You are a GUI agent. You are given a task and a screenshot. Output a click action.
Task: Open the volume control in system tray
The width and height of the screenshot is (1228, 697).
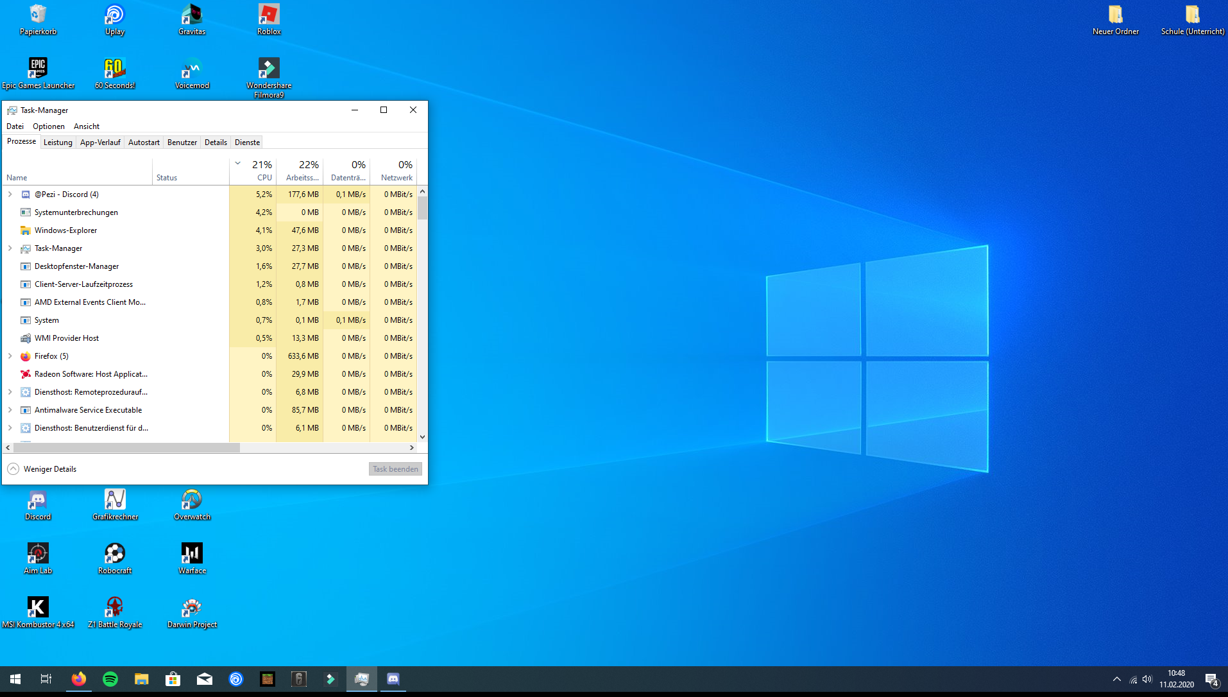1147,679
